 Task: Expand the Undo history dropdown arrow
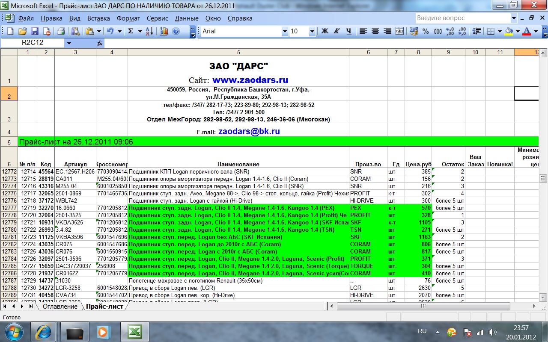coord(119,31)
